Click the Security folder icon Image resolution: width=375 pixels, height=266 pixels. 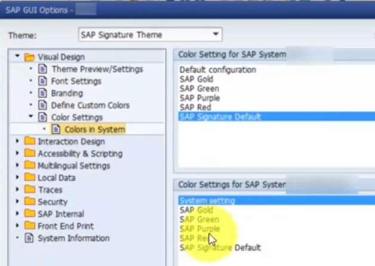30,201
